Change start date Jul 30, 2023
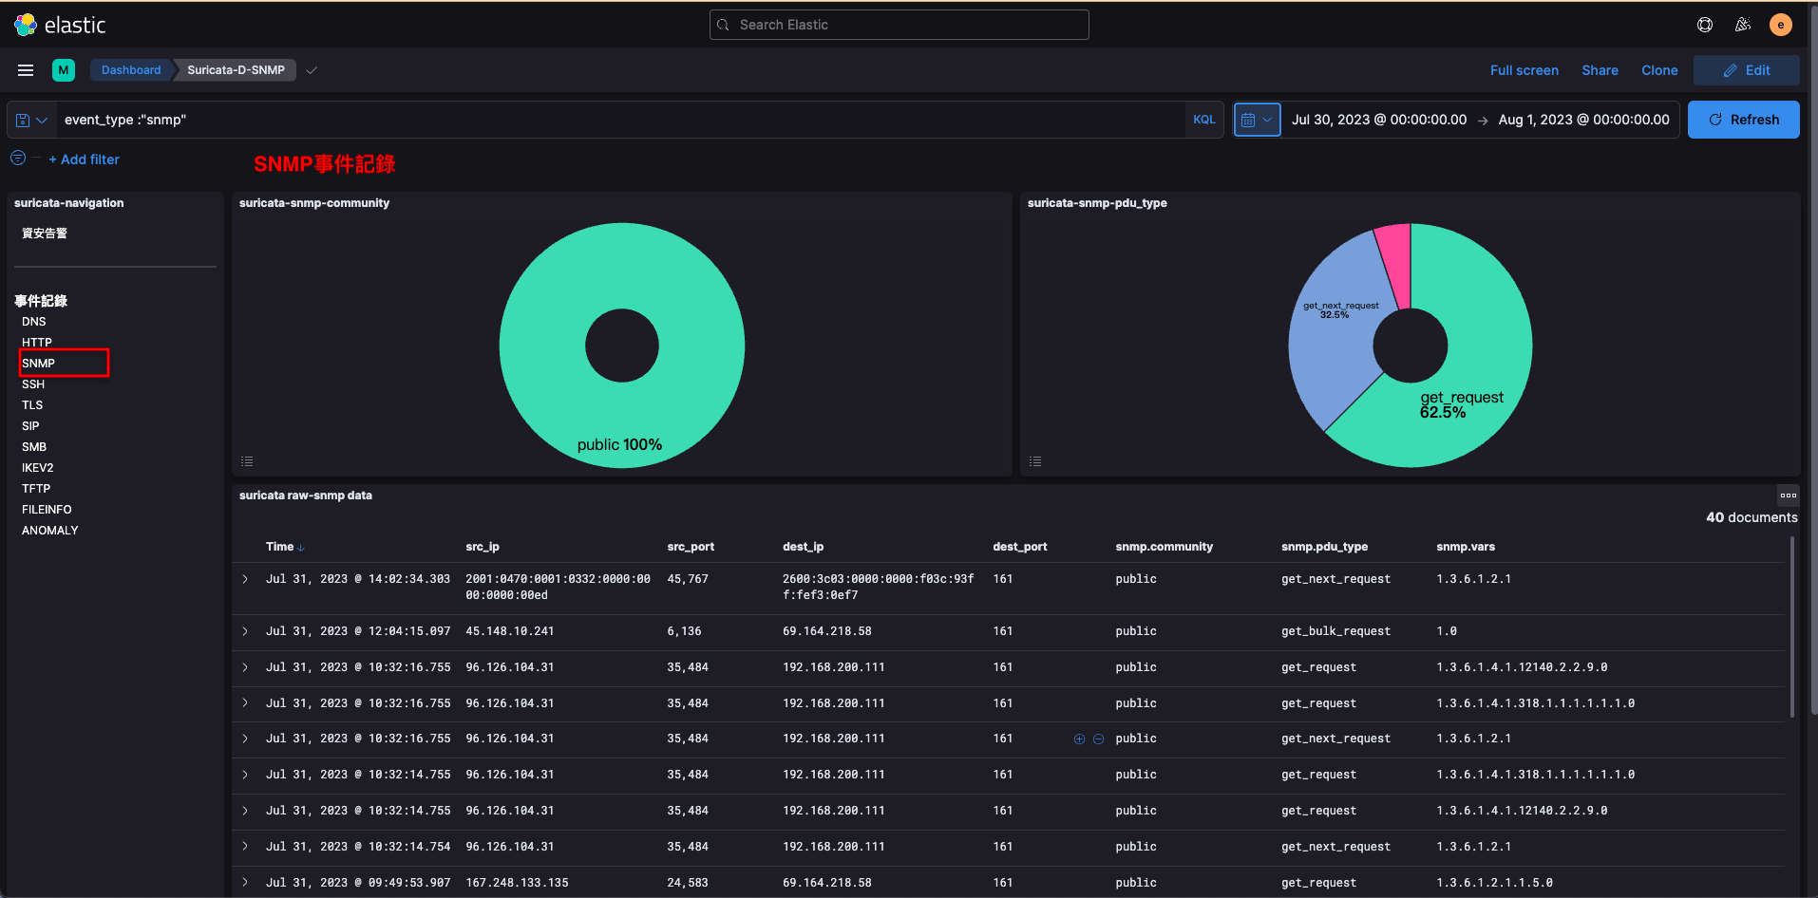 point(1378,120)
